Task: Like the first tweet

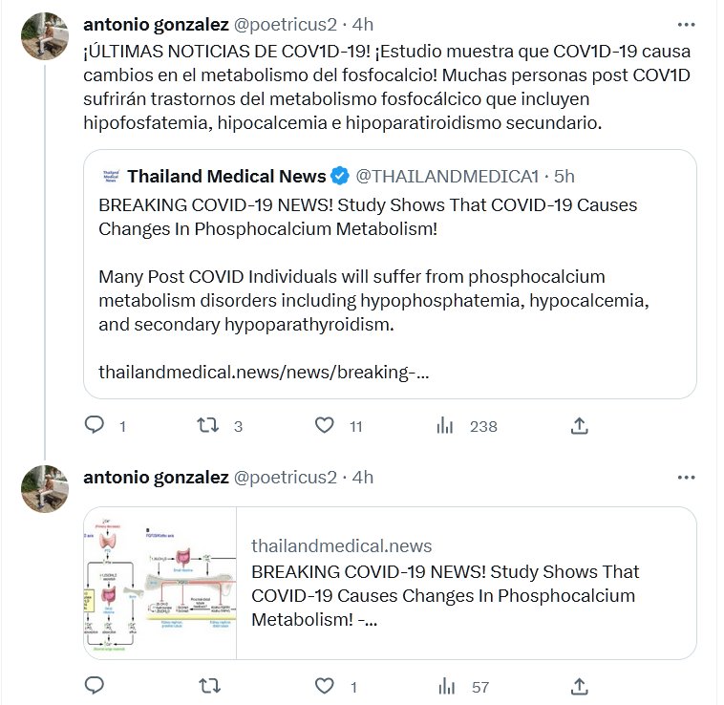Action: coord(325,425)
